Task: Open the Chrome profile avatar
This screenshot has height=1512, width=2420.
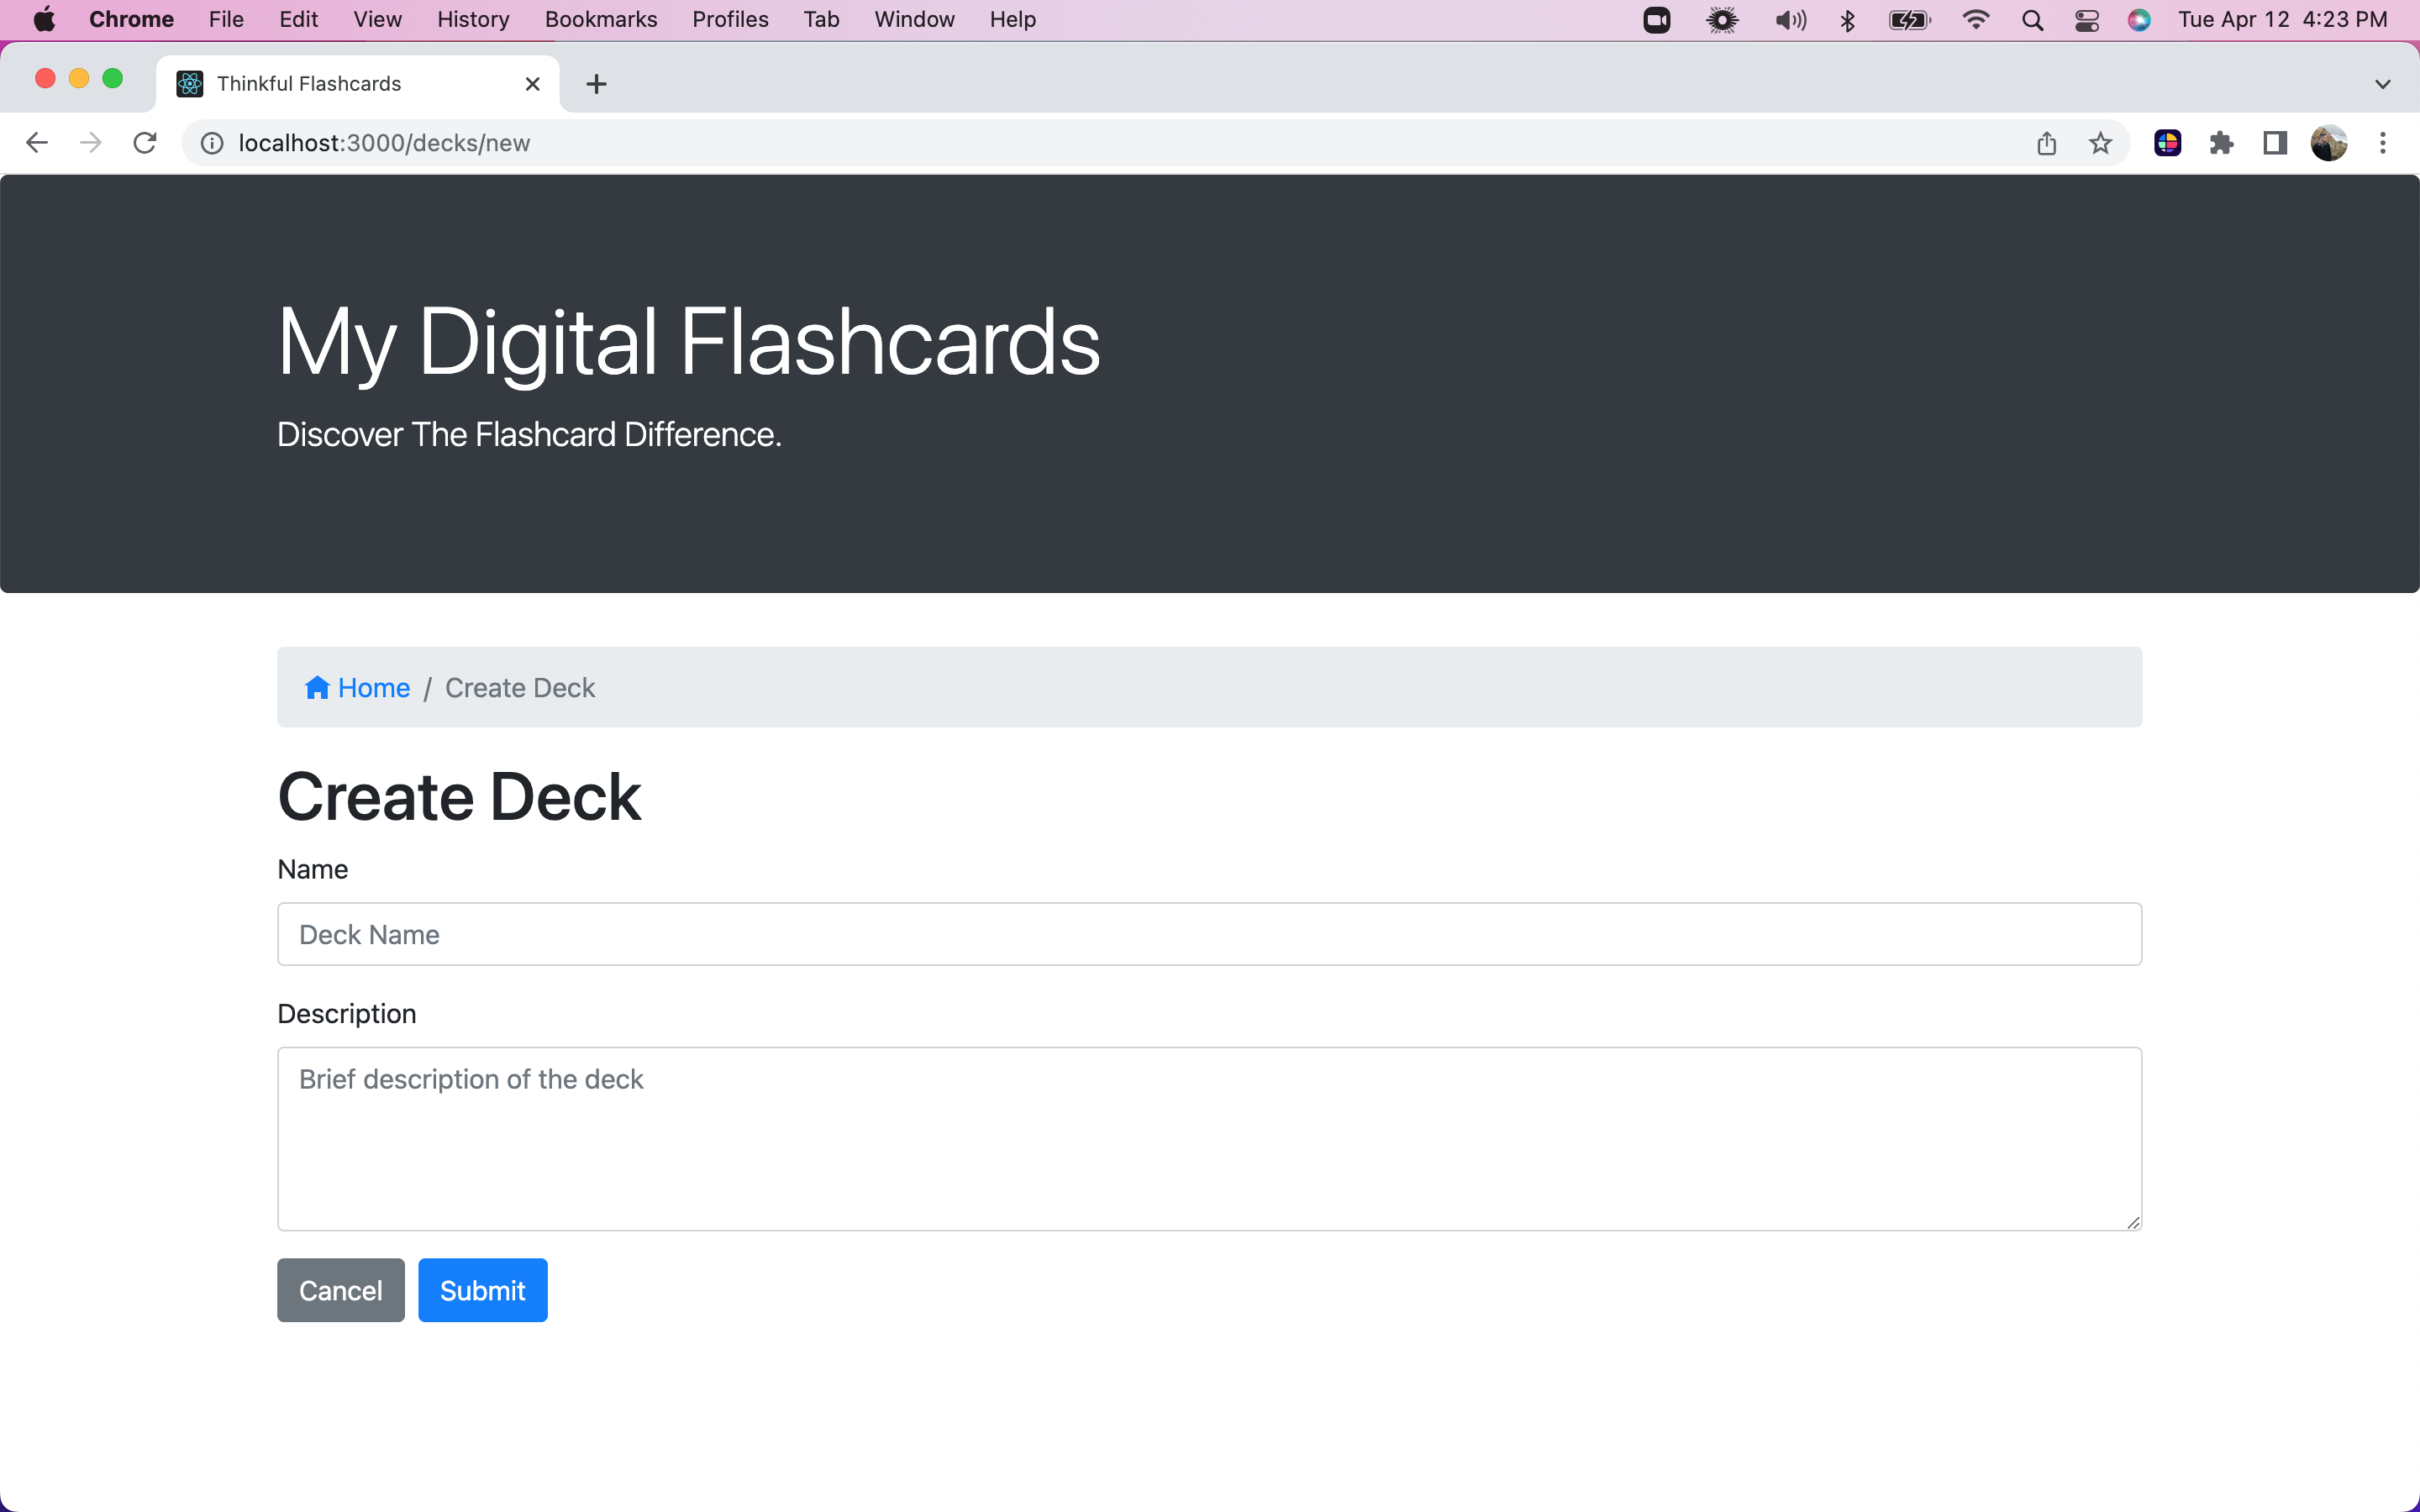Action: [2328, 143]
